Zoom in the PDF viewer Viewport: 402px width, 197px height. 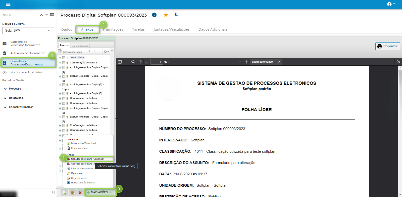[x=246, y=62]
